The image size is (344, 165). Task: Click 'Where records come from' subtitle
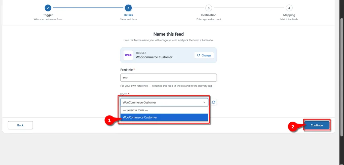coord(48,19)
